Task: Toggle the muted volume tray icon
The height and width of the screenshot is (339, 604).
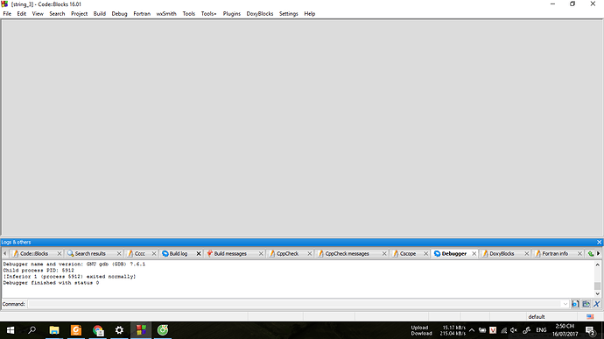Action: tap(514, 330)
